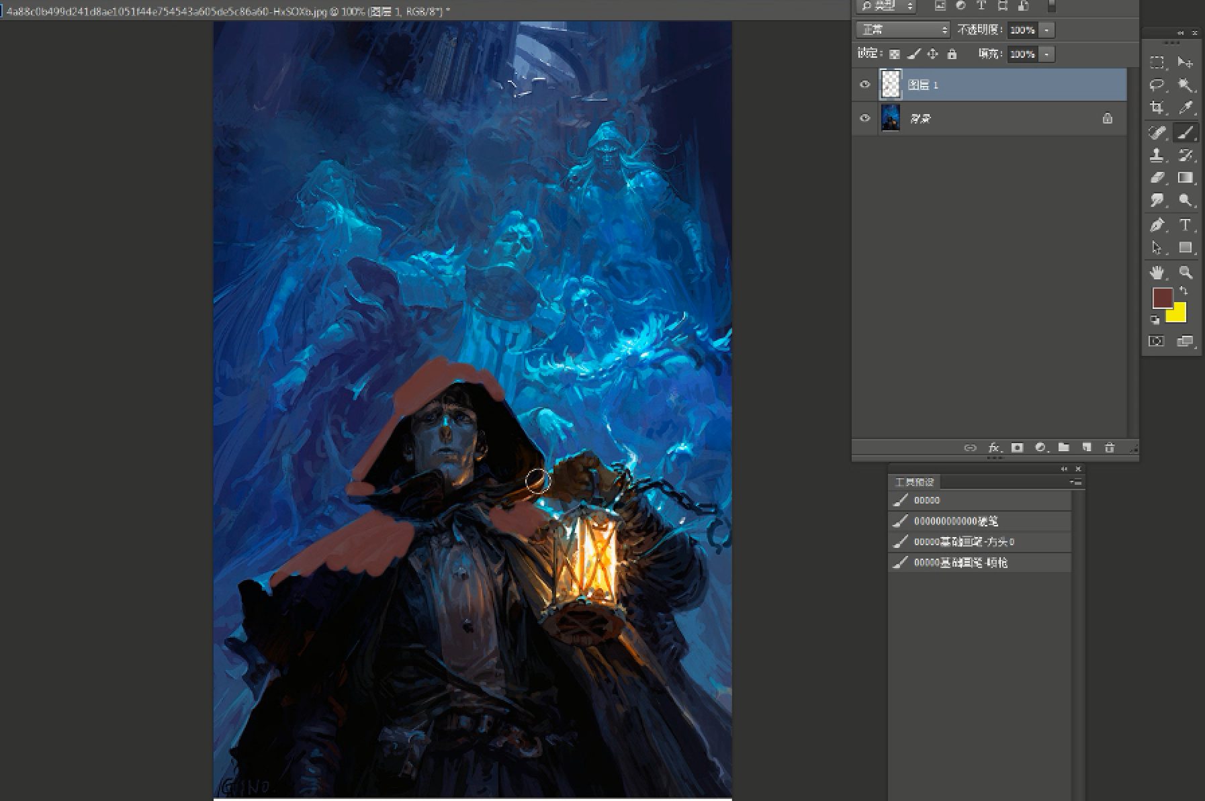This screenshot has width=1205, height=801.
Task: Add a layer mask
Action: point(1017,448)
